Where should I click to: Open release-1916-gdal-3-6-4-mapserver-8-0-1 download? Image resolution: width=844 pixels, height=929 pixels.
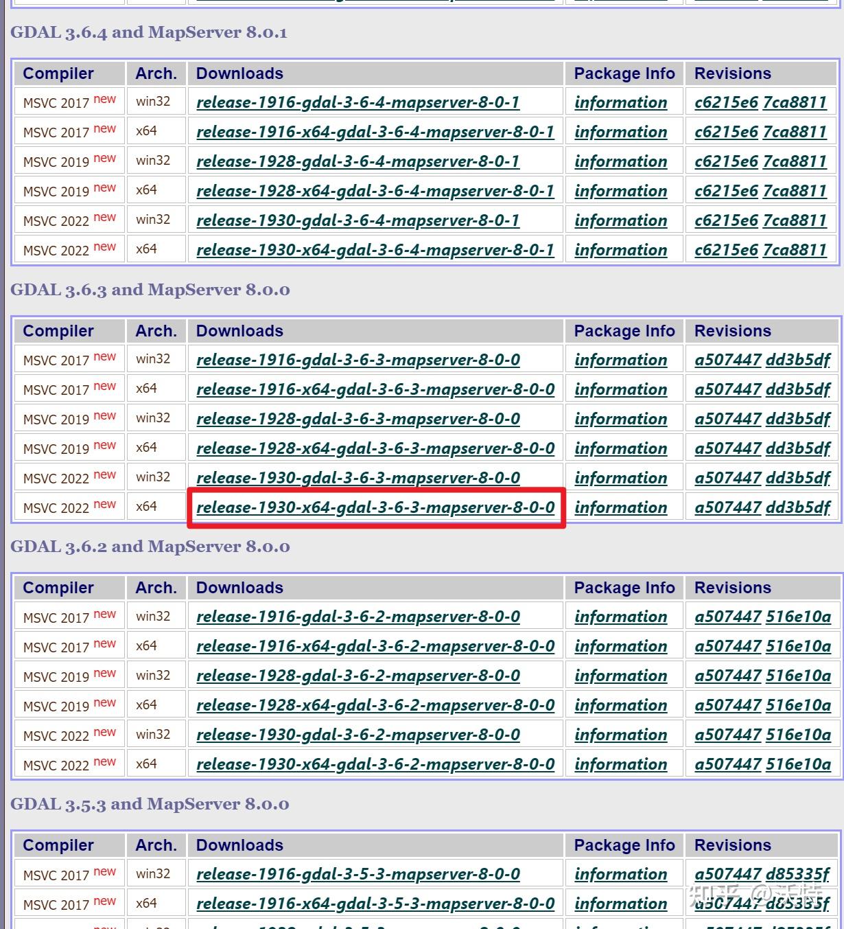click(x=357, y=102)
